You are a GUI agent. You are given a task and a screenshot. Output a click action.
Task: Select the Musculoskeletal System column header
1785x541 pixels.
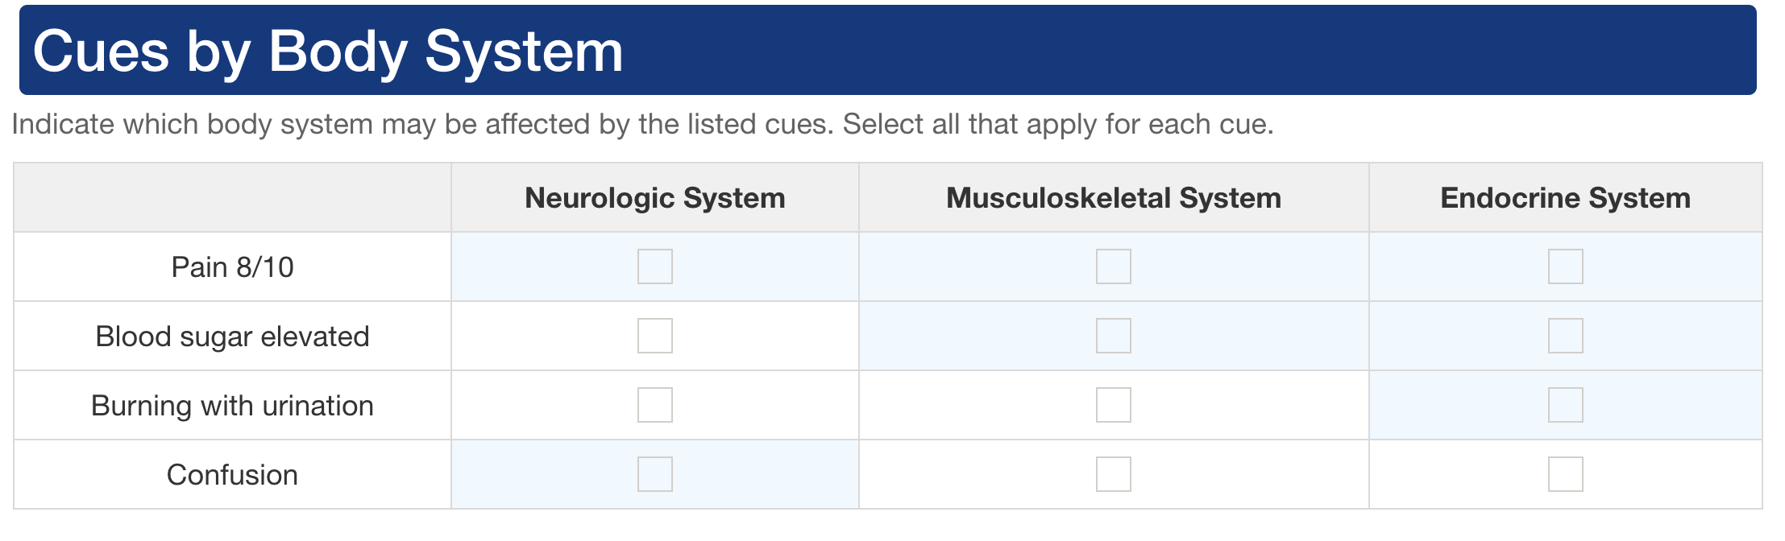[1113, 197]
